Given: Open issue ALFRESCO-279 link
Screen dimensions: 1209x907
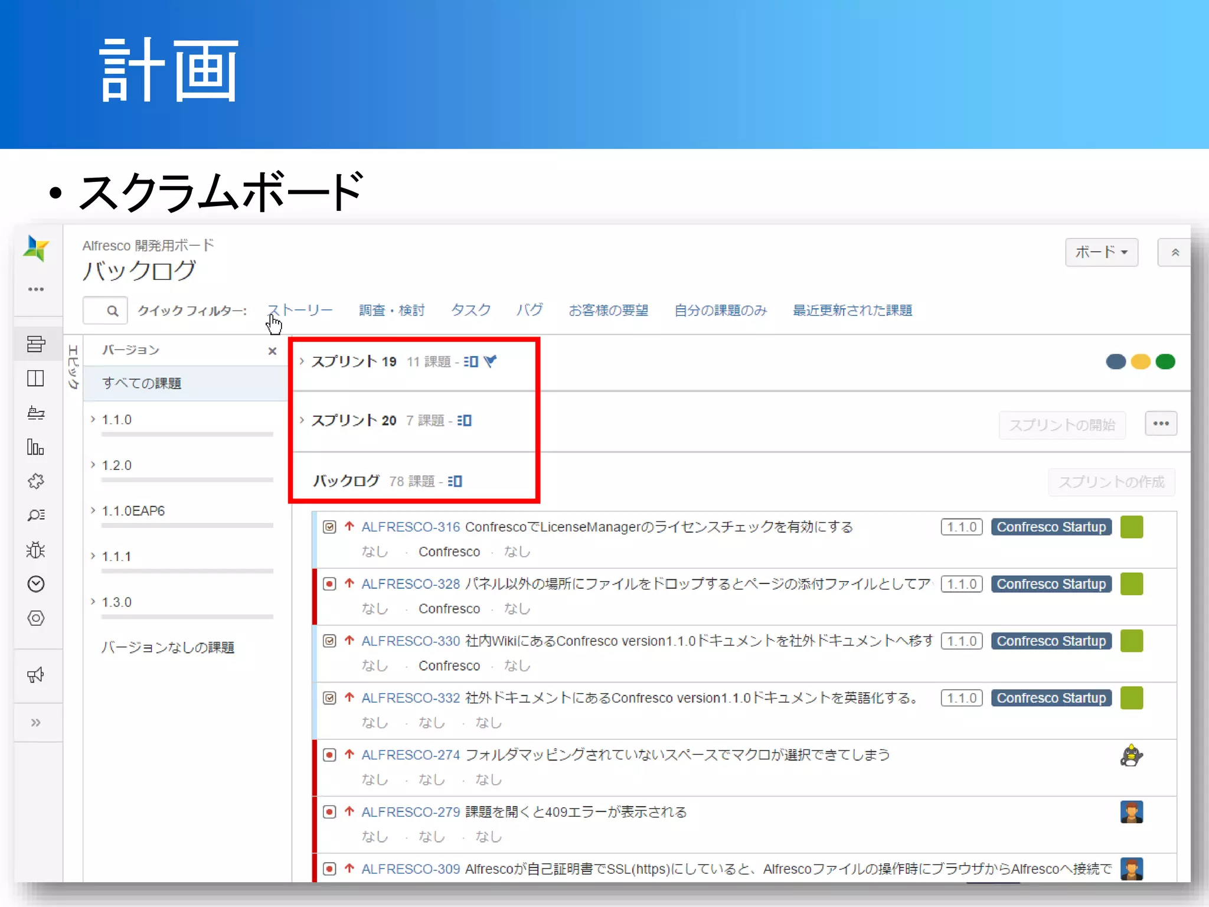Looking at the screenshot, I should pyautogui.click(x=410, y=812).
